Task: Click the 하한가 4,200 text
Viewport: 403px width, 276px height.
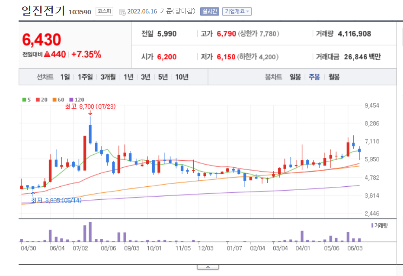Action: point(258,57)
